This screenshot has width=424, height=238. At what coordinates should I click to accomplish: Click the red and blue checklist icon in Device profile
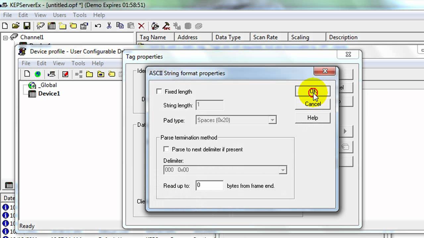[x=65, y=74]
